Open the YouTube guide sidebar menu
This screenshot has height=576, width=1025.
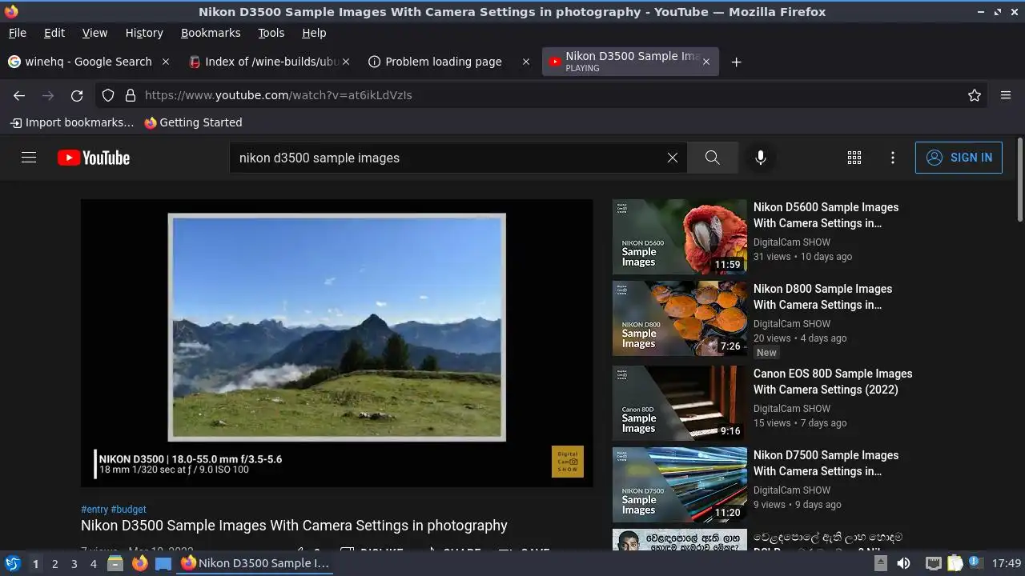click(x=29, y=158)
